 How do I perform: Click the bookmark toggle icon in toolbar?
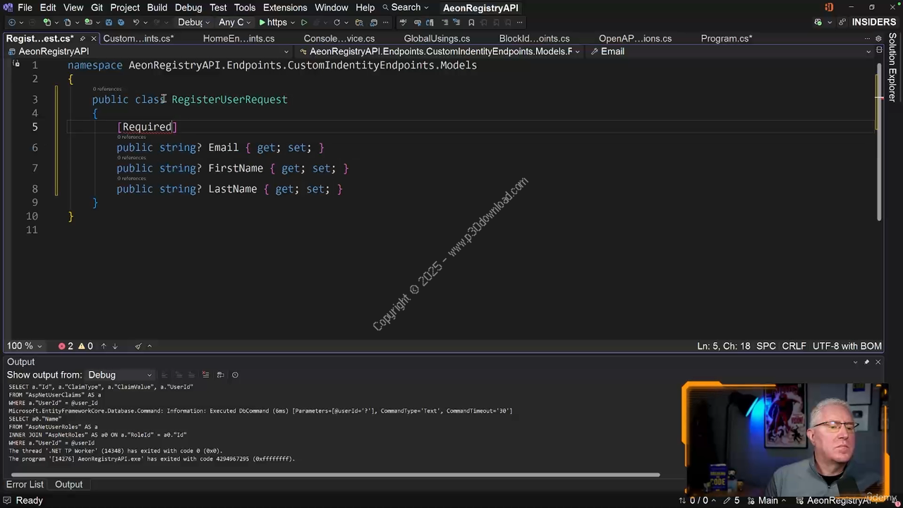tap(471, 23)
